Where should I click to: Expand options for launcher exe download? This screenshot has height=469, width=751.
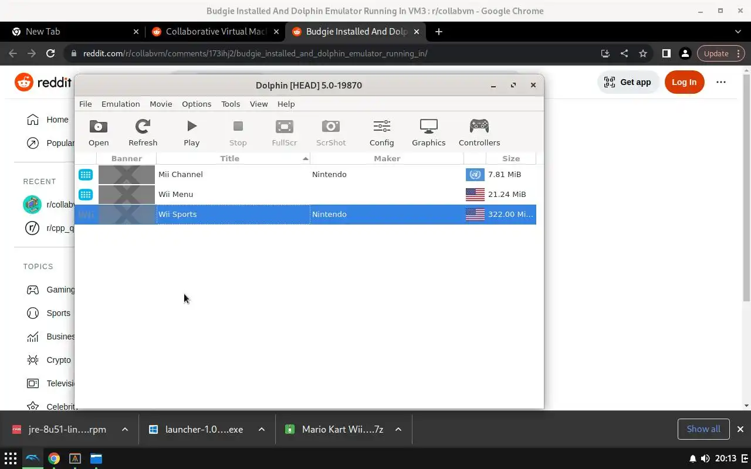[262, 429]
